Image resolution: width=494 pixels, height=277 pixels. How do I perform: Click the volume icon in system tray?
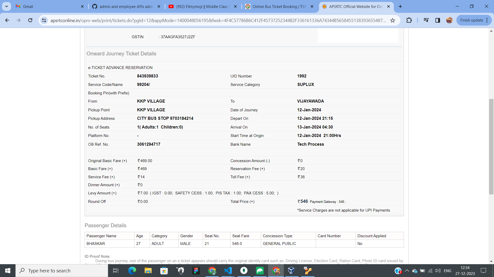[438, 271]
